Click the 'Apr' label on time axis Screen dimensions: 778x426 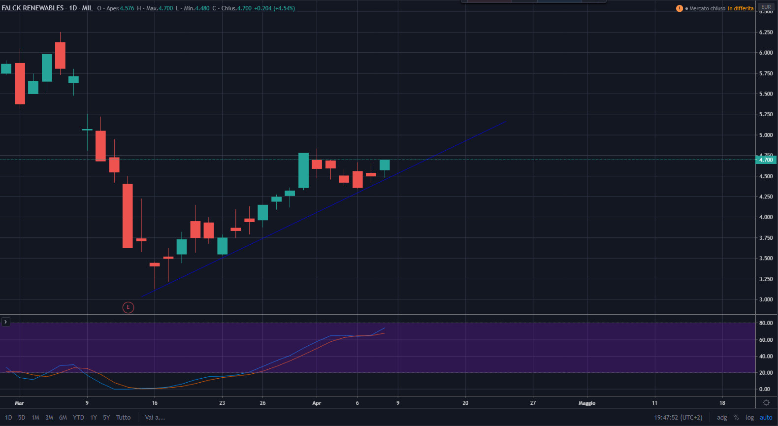point(317,403)
